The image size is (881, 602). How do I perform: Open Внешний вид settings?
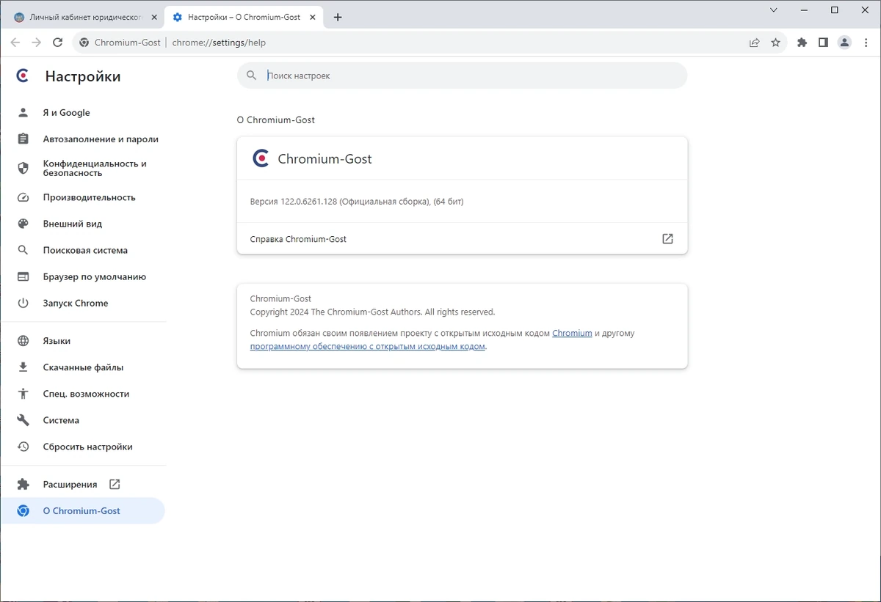click(83, 224)
